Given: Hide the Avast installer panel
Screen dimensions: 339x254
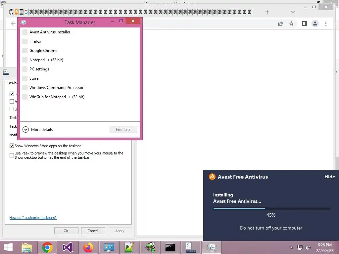Looking at the screenshot, I should [329, 177].
